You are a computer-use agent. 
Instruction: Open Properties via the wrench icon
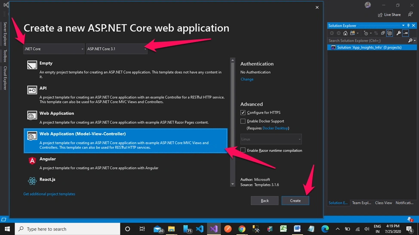point(398,33)
